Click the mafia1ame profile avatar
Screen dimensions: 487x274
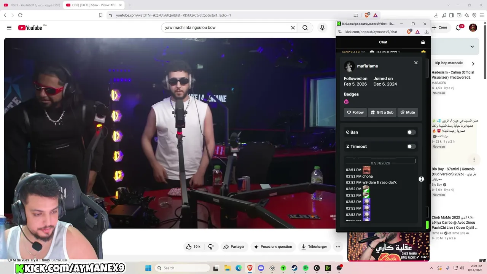(x=349, y=66)
